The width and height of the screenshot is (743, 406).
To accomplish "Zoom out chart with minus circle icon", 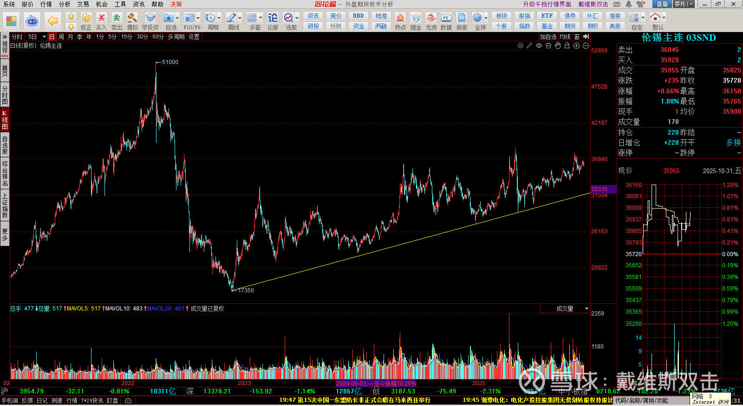I will (x=586, y=45).
